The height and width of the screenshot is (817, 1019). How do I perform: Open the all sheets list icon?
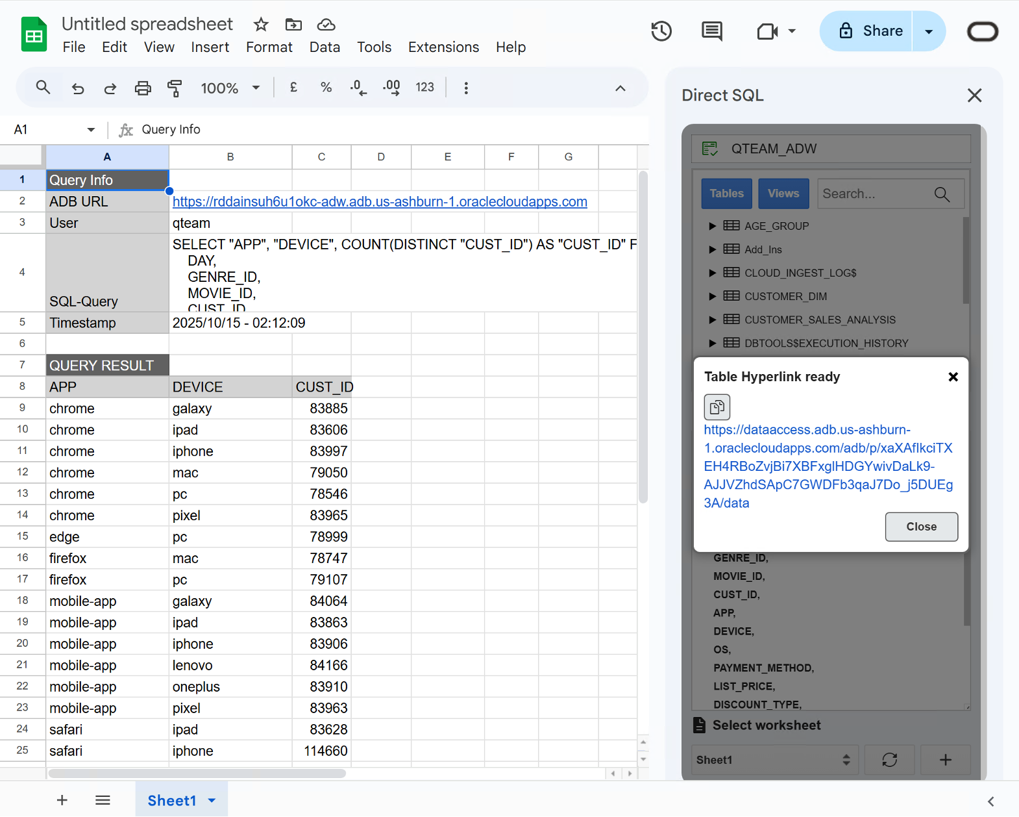103,800
